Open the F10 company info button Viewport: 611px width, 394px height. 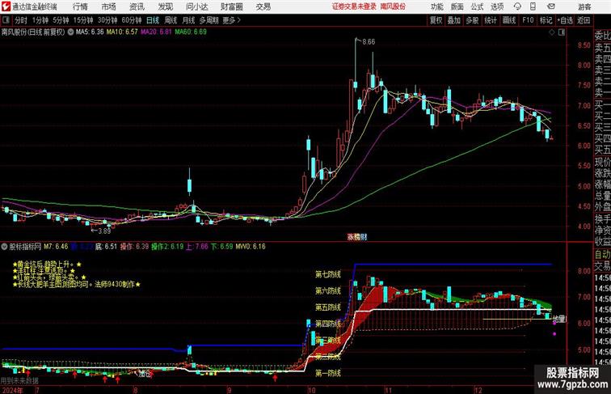[528, 20]
